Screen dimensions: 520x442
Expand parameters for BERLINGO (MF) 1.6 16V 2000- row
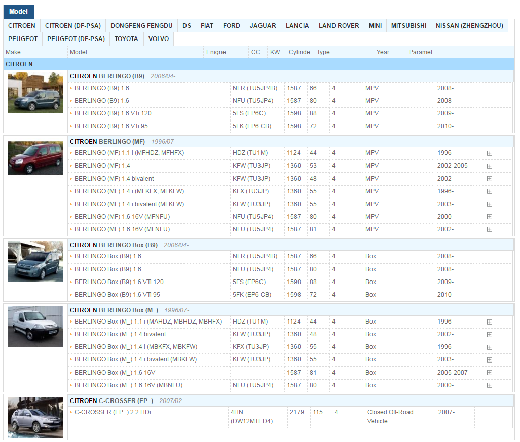(x=489, y=217)
